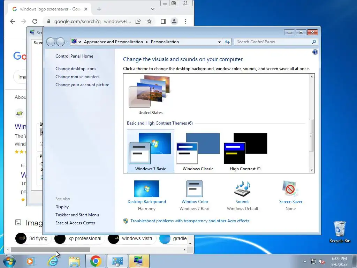
Task: Click the windows vista image chip
Action: [131, 239]
